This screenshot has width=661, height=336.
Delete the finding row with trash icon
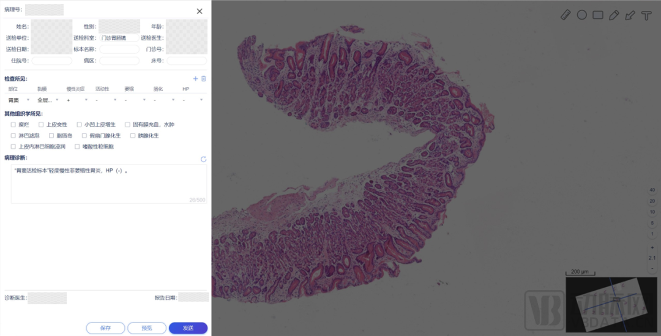[204, 79]
